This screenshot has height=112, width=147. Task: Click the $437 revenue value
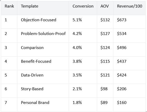tap(122, 61)
